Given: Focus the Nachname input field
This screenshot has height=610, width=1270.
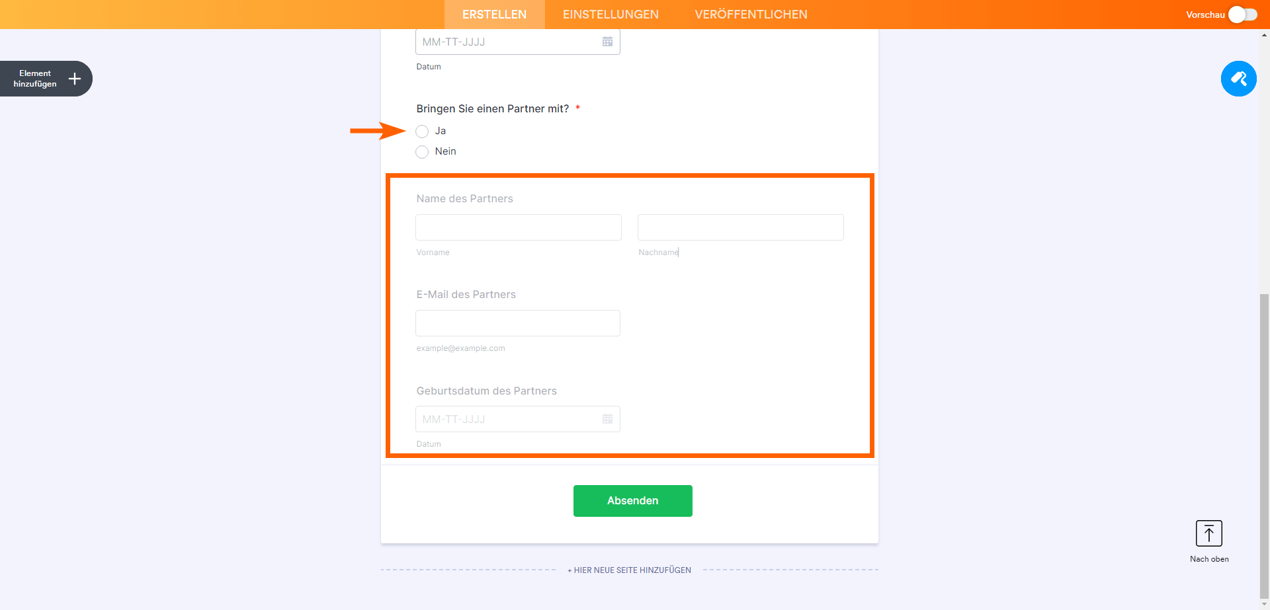Looking at the screenshot, I should pyautogui.click(x=740, y=227).
